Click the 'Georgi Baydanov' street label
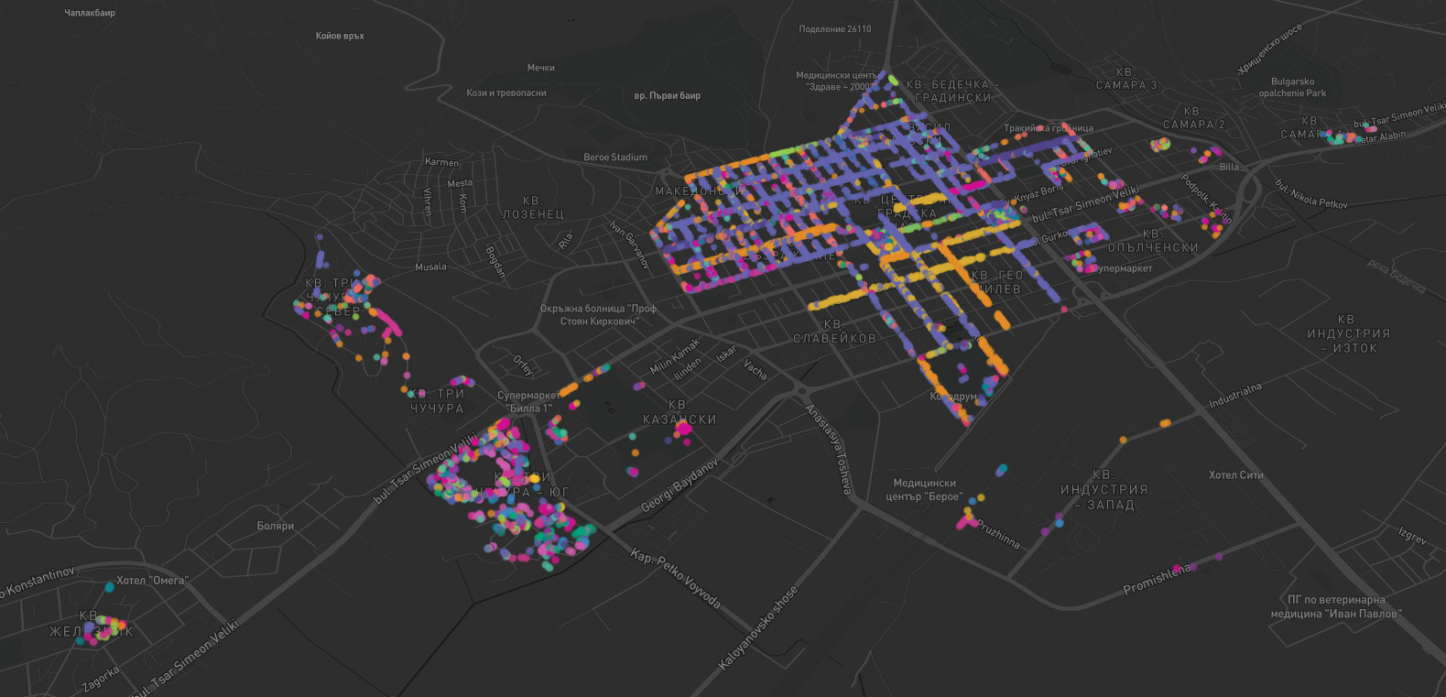Screen dimensions: 1446x697 pyautogui.click(x=680, y=485)
